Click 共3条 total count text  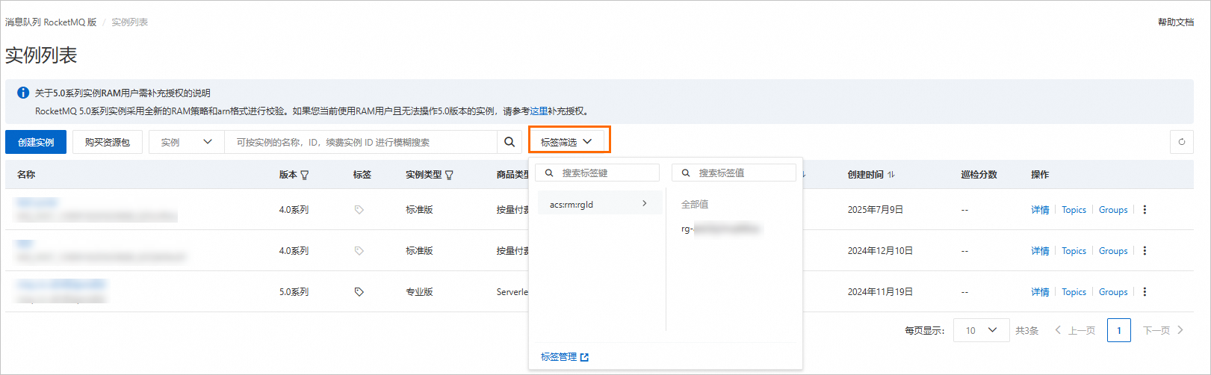(x=1027, y=330)
